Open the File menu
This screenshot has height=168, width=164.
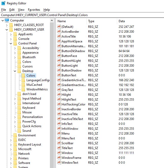[4, 10]
